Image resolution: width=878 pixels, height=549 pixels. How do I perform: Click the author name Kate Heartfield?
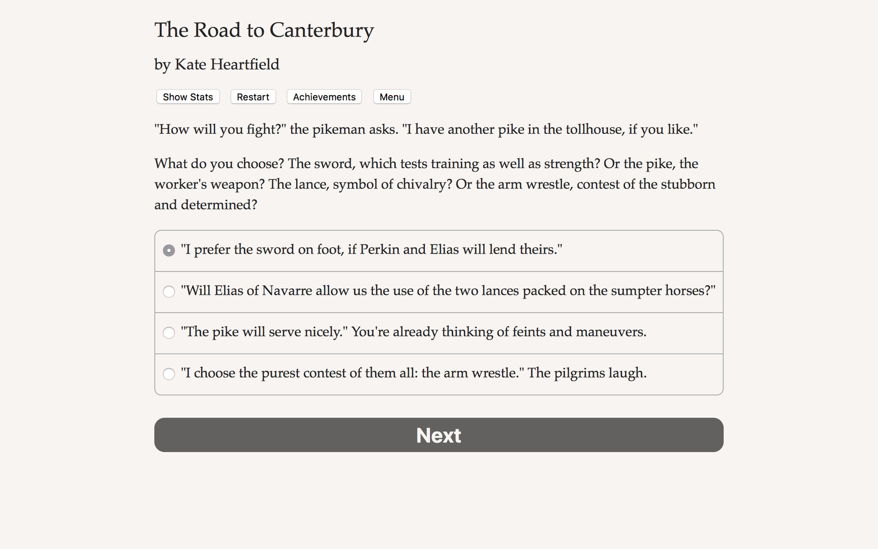216,65
